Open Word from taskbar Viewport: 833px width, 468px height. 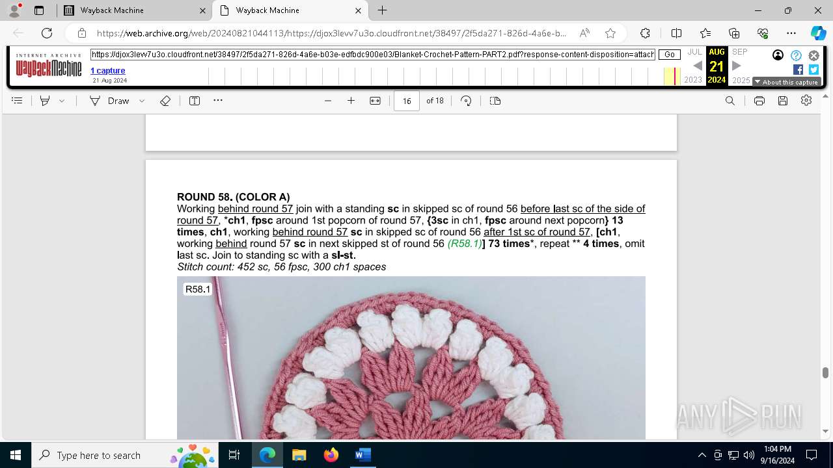[362, 455]
